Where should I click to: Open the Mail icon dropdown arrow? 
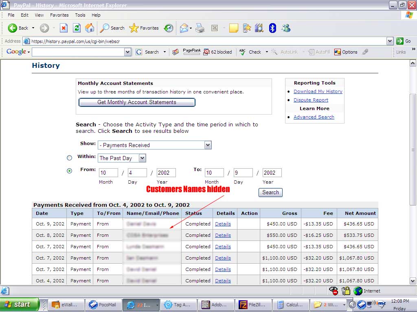[x=191, y=28]
